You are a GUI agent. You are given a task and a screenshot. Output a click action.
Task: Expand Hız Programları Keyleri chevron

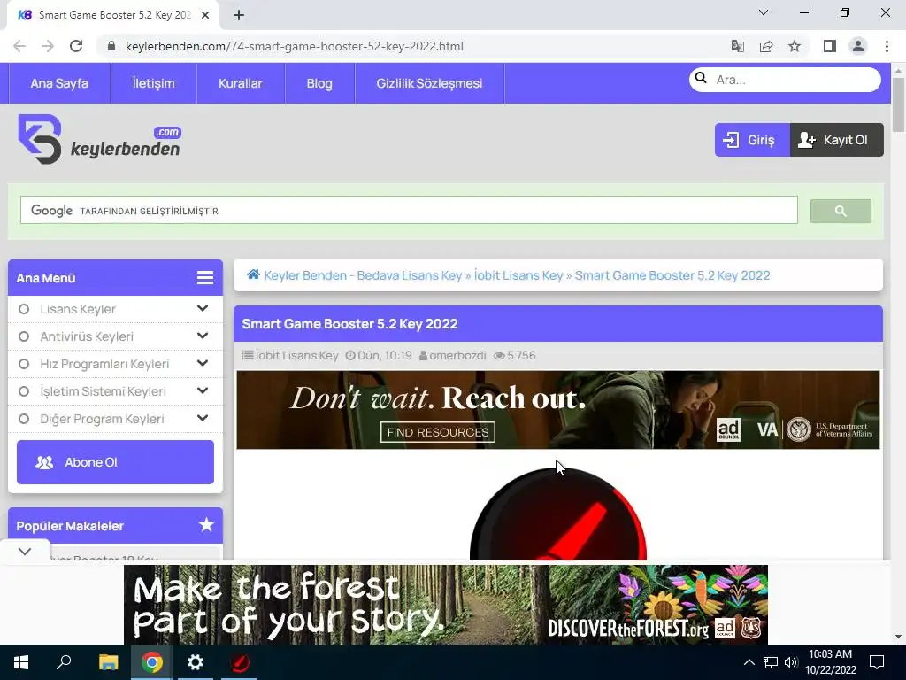[x=203, y=363]
